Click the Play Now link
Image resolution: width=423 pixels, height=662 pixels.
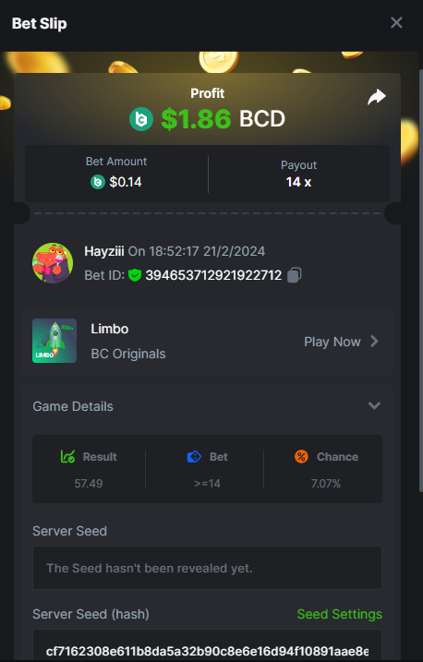click(x=332, y=342)
